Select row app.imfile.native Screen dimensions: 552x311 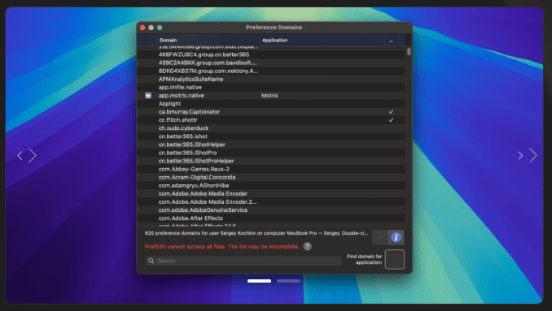pyautogui.click(x=271, y=87)
